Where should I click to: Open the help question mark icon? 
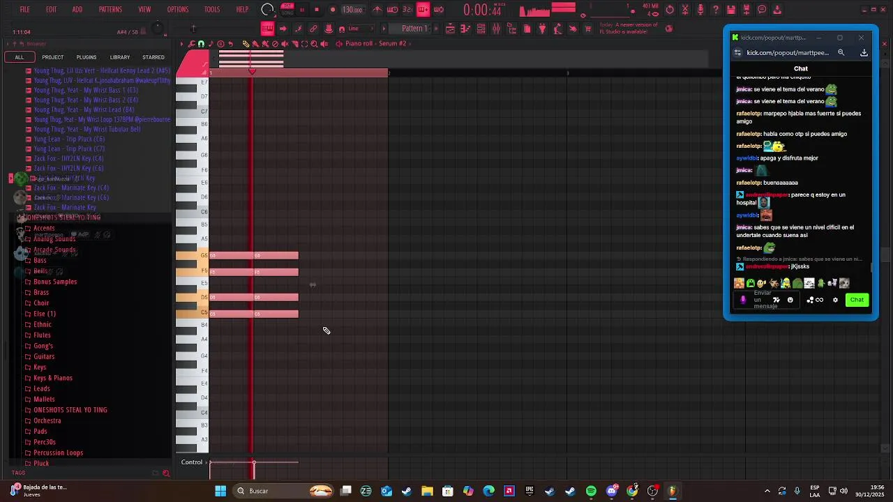point(716,10)
